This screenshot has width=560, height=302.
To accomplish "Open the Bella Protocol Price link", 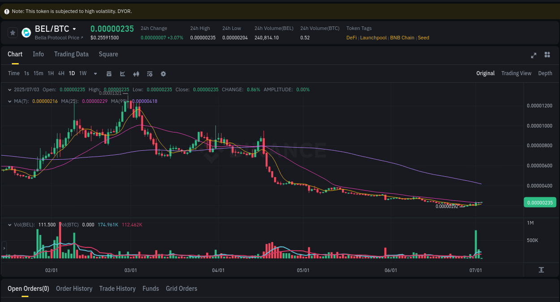I will tap(56, 38).
